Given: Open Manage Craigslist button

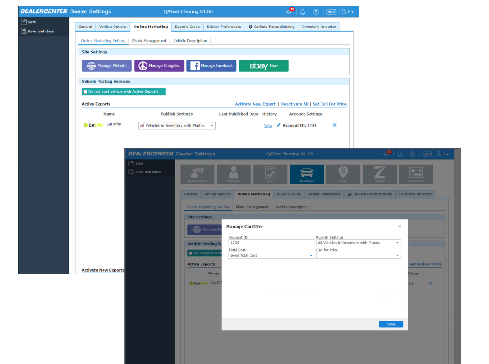Looking at the screenshot, I should tap(159, 66).
